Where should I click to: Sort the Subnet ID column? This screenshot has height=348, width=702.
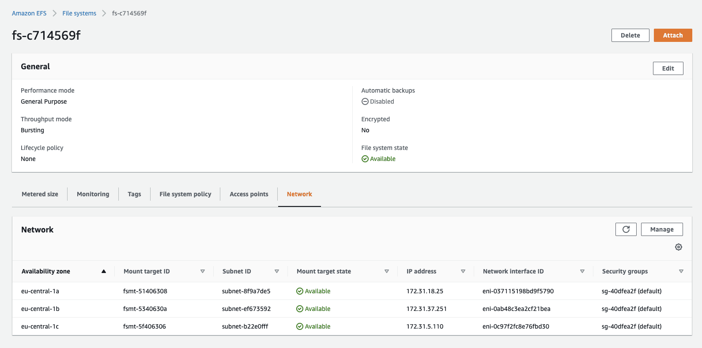(x=277, y=271)
